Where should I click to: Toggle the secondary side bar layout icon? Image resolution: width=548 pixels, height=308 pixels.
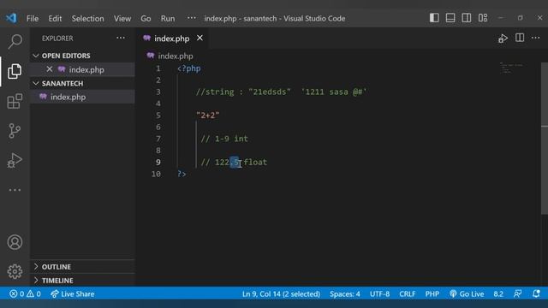click(466, 18)
